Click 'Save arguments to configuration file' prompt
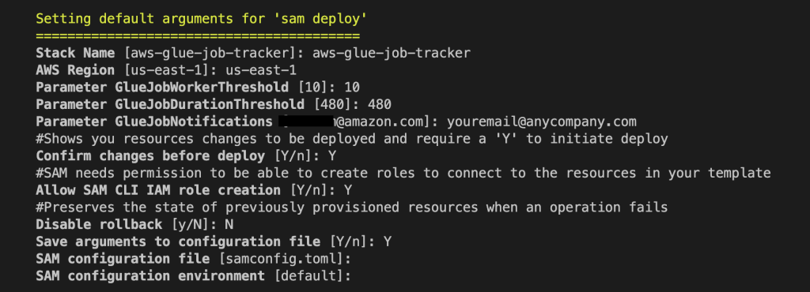 (178, 241)
